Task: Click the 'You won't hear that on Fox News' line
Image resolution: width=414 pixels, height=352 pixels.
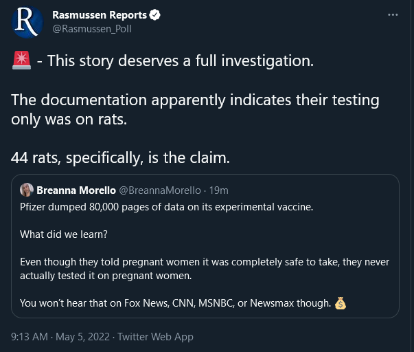Action: (175, 303)
